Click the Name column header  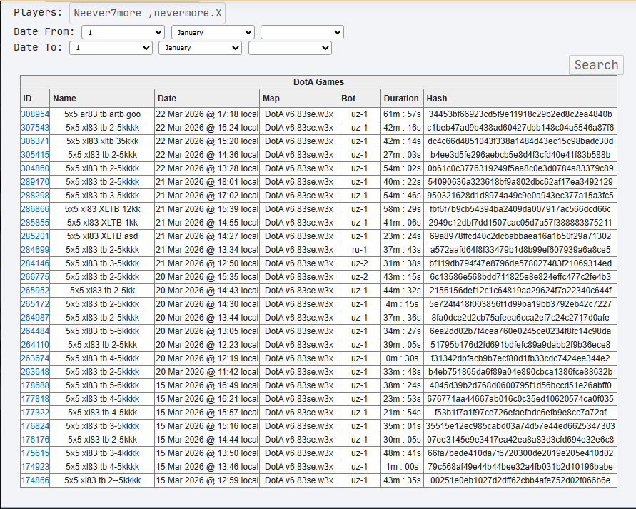102,98
